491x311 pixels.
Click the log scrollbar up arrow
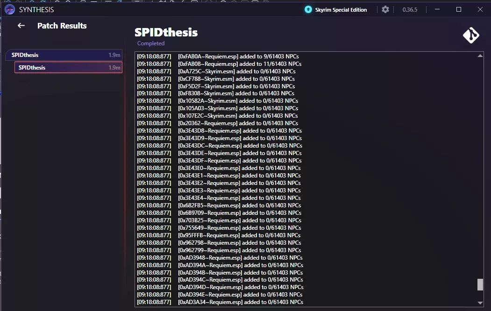pos(480,56)
